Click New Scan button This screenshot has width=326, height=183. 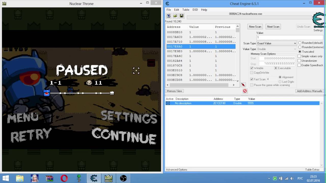pyautogui.click(x=255, y=27)
